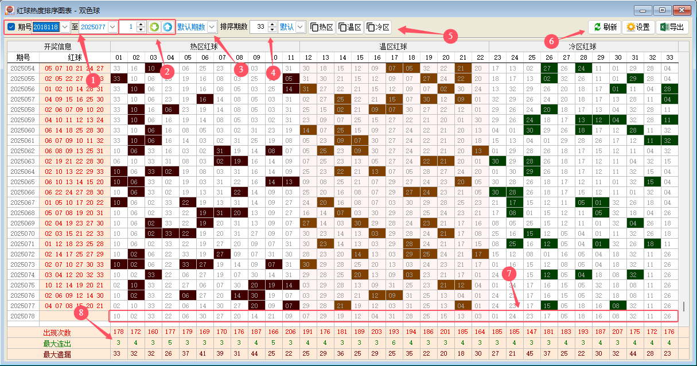Image resolution: width=697 pixels, height=366 pixels.
Task: Click the vertical scrollbar thumb in the table
Action: tap(683, 306)
